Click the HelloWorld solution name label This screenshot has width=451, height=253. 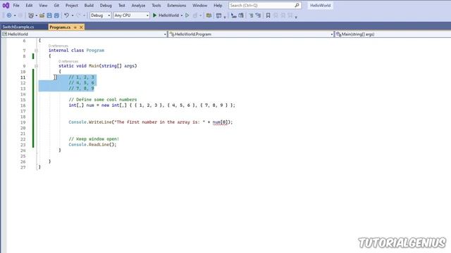click(x=320, y=6)
